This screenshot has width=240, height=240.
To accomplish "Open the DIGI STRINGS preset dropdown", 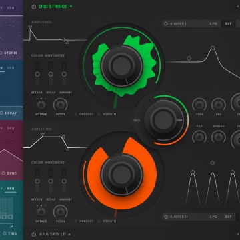I will point(55,7).
